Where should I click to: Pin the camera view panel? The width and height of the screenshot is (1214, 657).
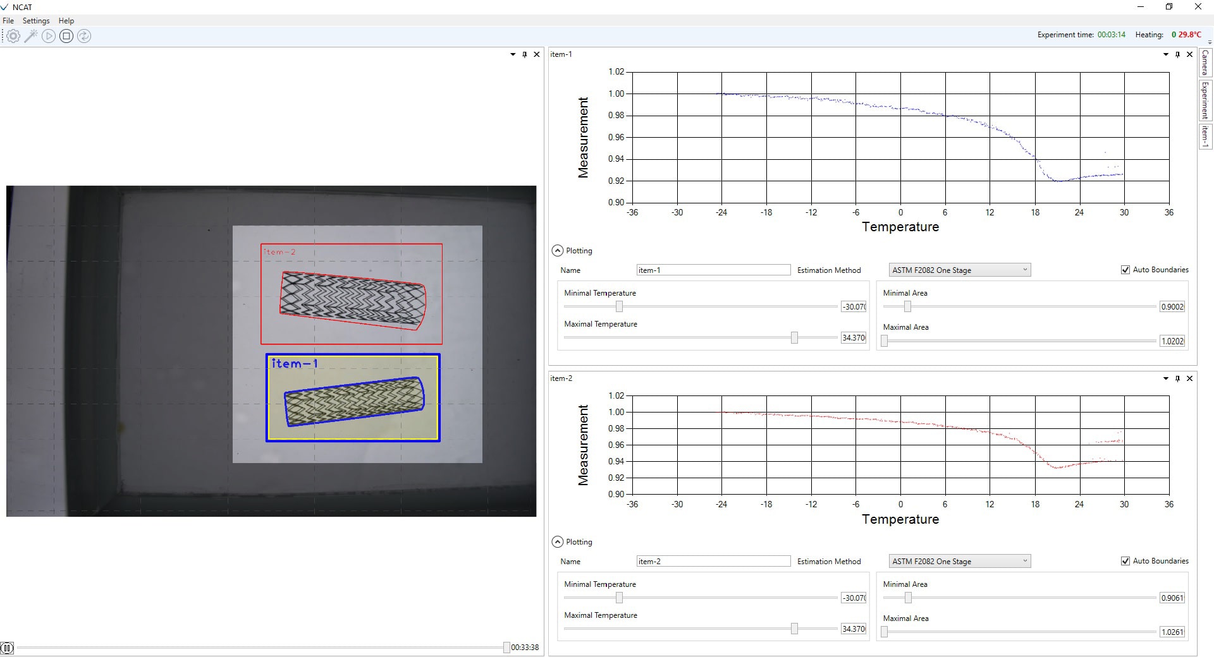[524, 54]
